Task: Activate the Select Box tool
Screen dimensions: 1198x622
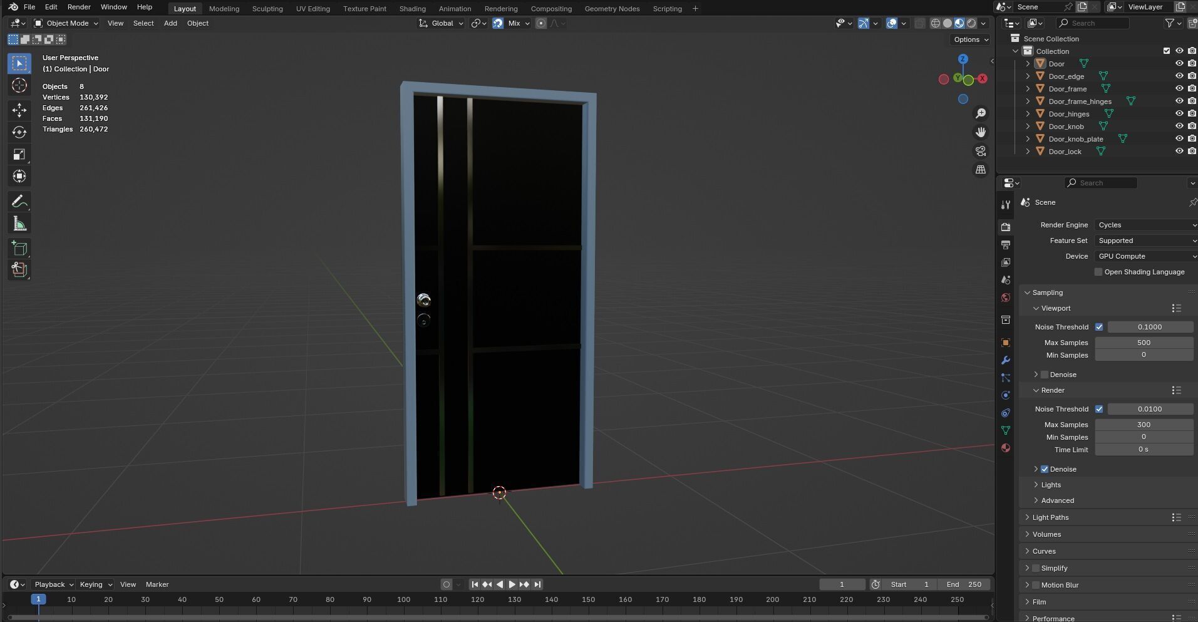Action: [x=19, y=63]
